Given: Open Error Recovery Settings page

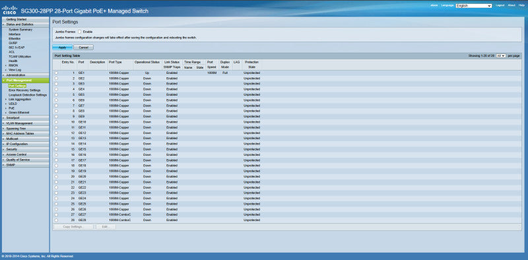Looking at the screenshot, I should coord(24,90).
